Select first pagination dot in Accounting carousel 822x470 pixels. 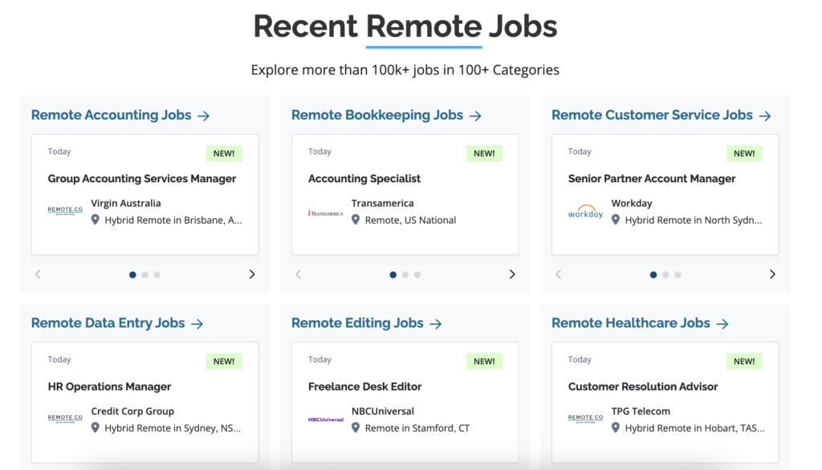(x=132, y=274)
